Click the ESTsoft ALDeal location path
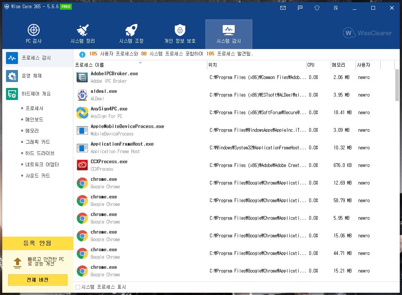Screen dimensions: 402x295 point(258,95)
